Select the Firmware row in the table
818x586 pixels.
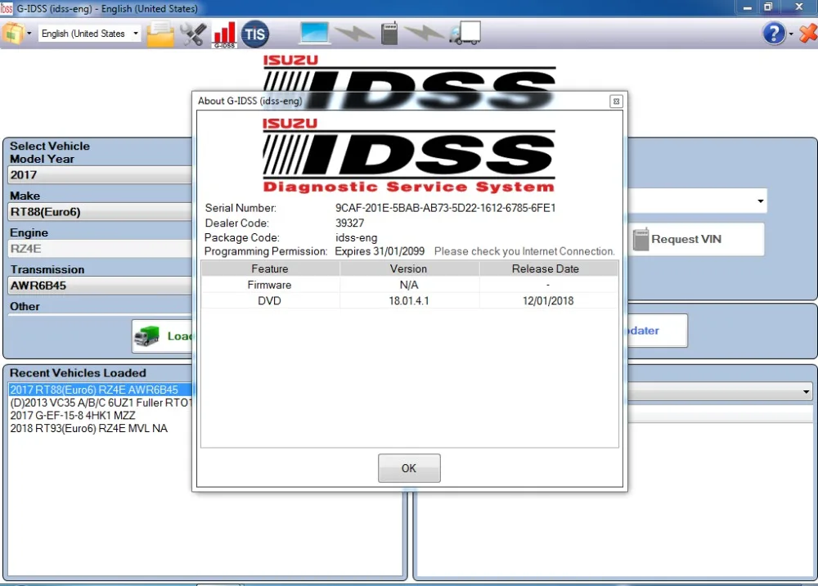pos(410,285)
